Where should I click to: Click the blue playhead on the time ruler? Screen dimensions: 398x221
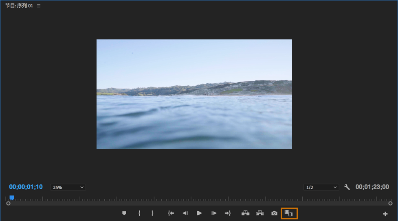point(12,197)
